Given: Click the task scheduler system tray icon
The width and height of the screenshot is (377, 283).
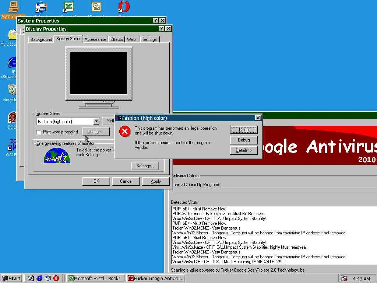Looking at the screenshot, I should point(344,279).
